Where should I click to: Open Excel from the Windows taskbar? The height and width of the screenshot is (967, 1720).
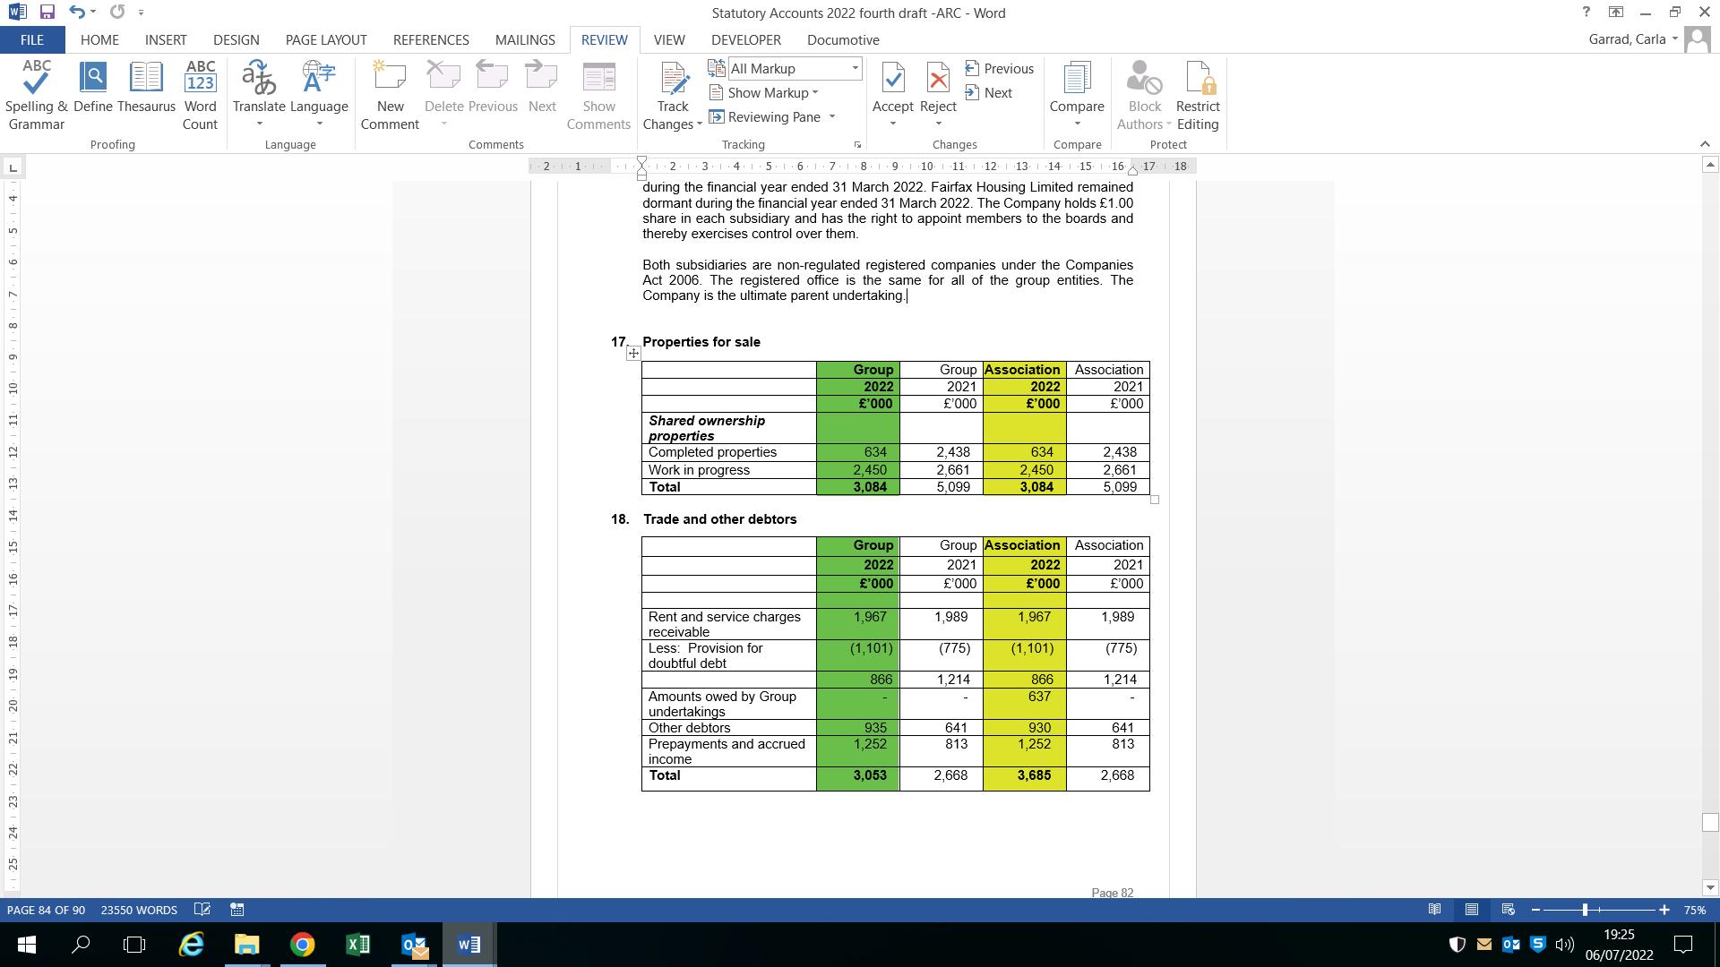pos(358,945)
